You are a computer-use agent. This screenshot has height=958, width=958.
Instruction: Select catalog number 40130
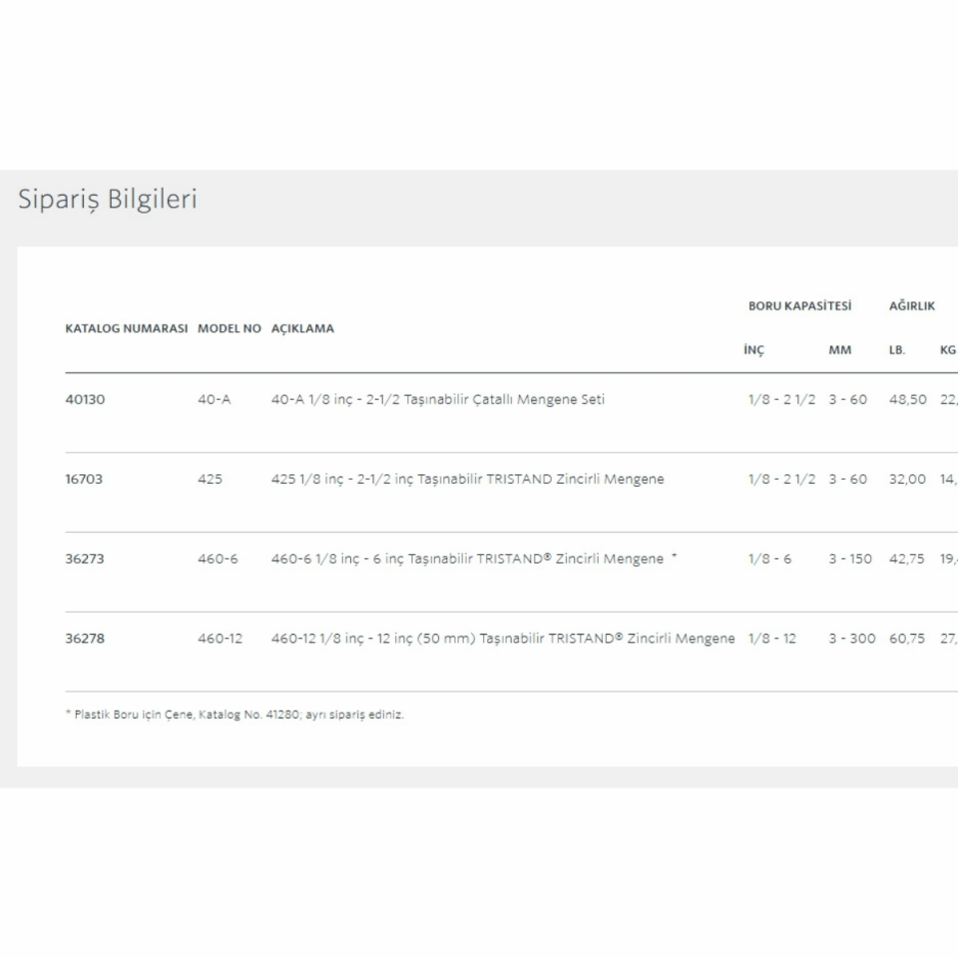pyautogui.click(x=85, y=399)
